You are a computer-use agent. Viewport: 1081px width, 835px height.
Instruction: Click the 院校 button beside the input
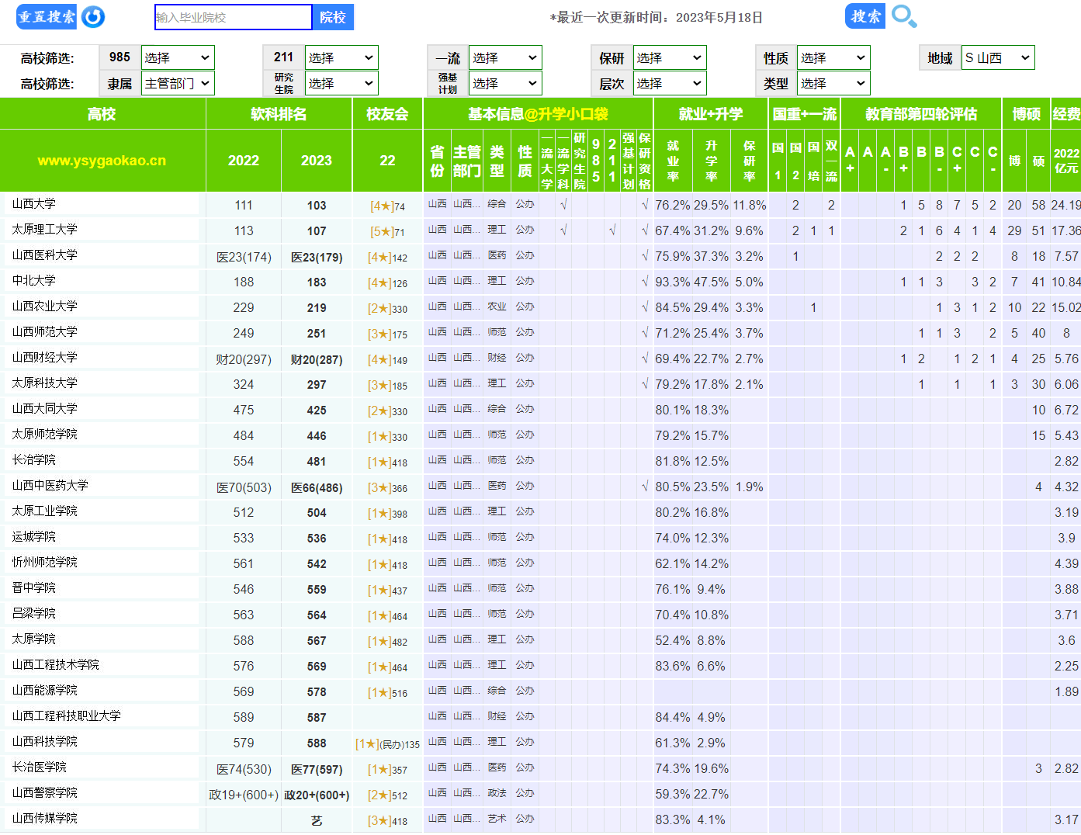(x=333, y=17)
